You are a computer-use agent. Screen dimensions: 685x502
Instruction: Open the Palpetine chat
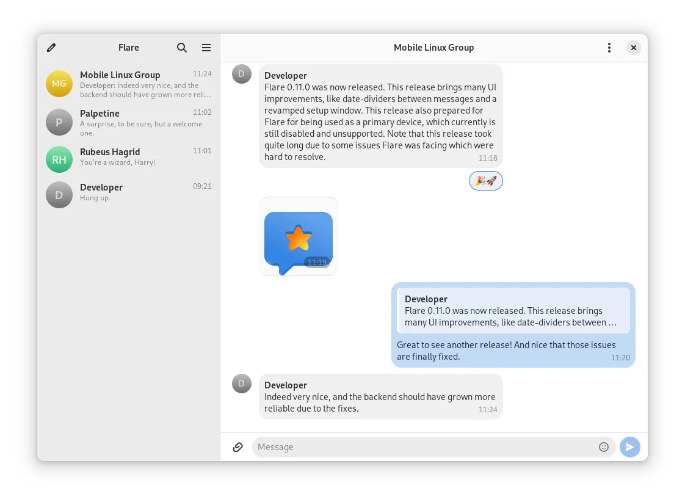point(128,122)
